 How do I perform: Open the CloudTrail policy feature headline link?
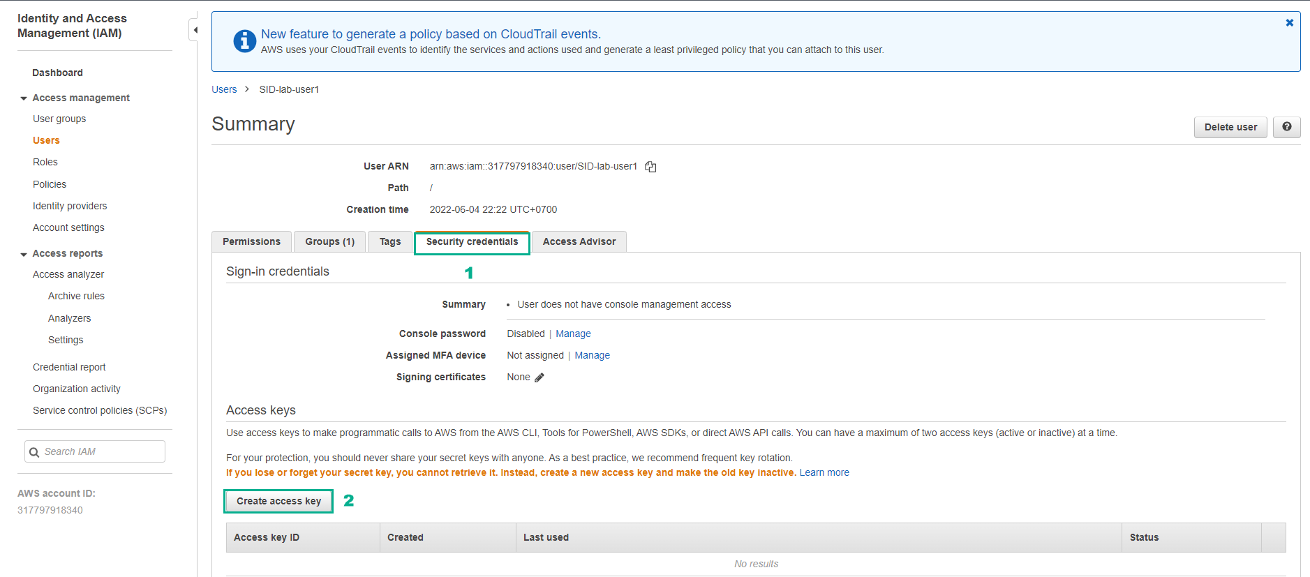[x=431, y=34]
